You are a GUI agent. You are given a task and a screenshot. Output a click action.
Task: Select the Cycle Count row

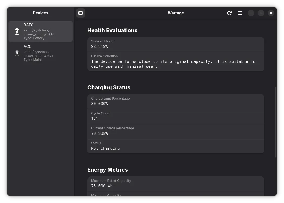[176, 116]
